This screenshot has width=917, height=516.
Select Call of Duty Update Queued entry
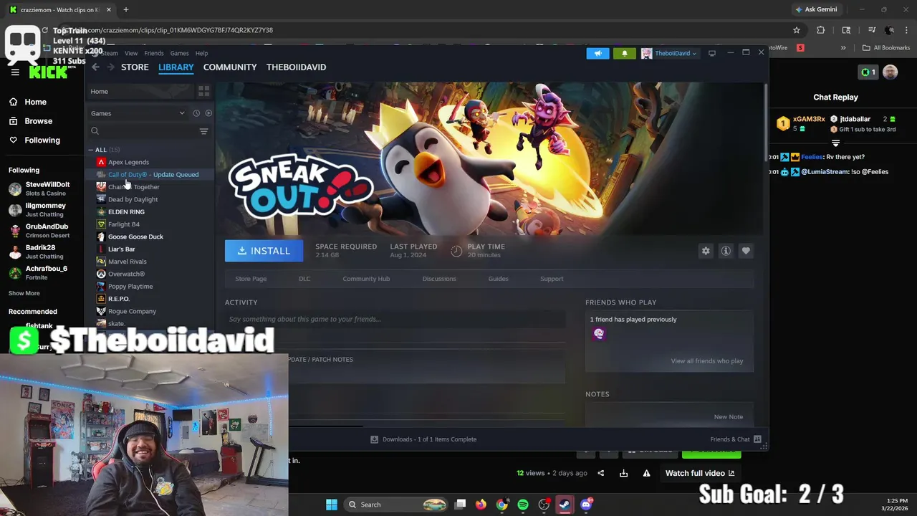tap(154, 174)
